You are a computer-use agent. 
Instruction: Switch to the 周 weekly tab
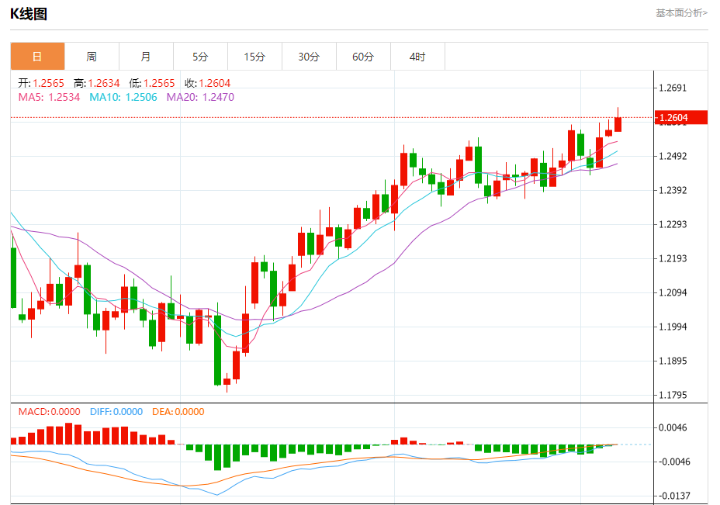click(92, 57)
